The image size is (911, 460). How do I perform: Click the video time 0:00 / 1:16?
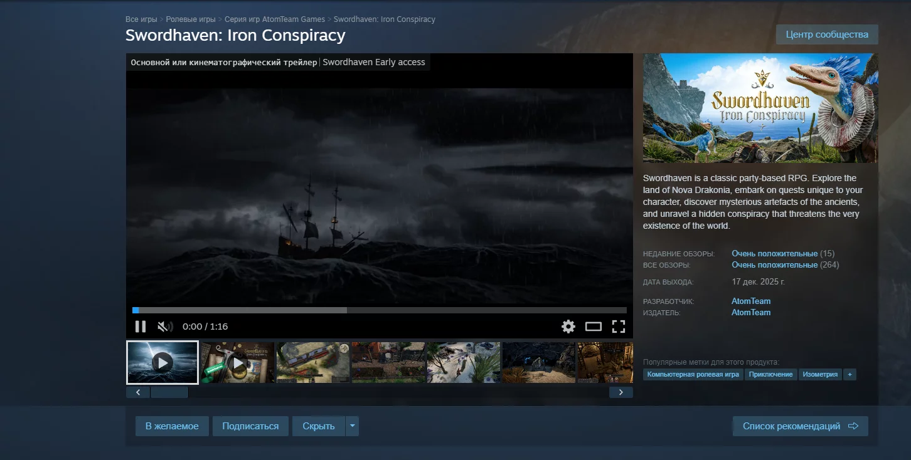pos(205,327)
